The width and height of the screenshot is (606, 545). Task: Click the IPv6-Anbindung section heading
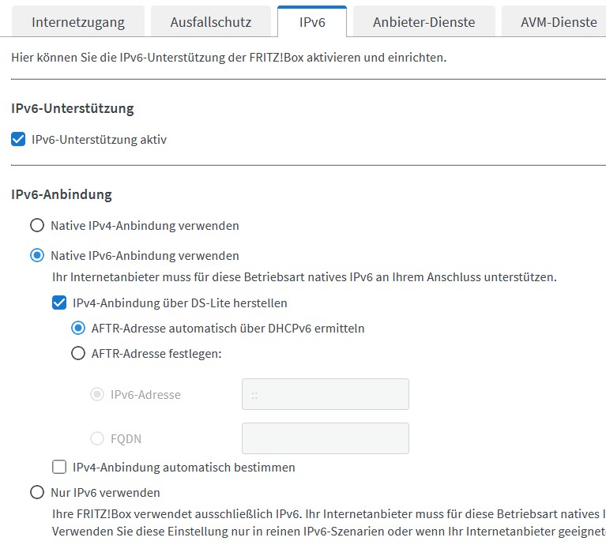(x=62, y=194)
